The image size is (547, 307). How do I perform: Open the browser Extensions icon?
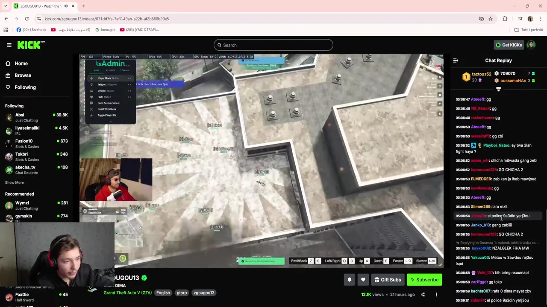click(x=505, y=19)
